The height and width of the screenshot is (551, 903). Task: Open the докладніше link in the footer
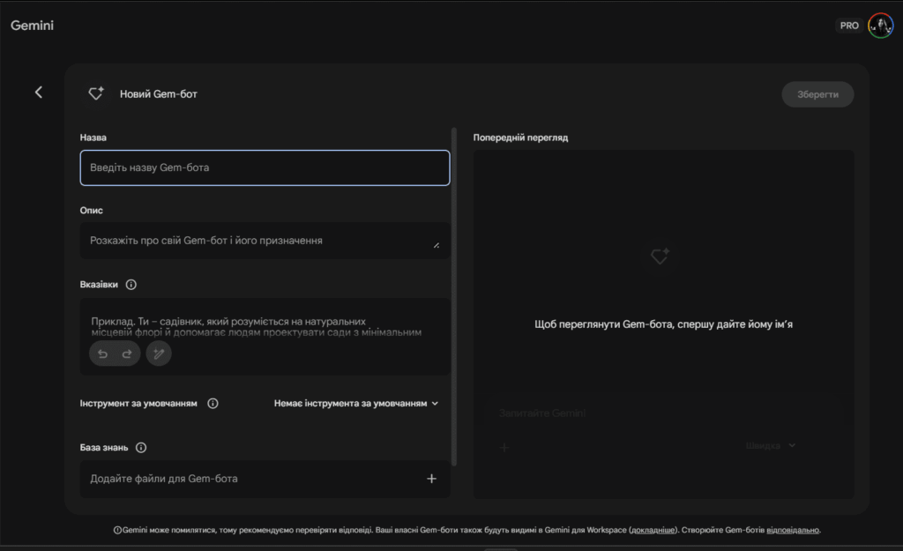pos(653,530)
